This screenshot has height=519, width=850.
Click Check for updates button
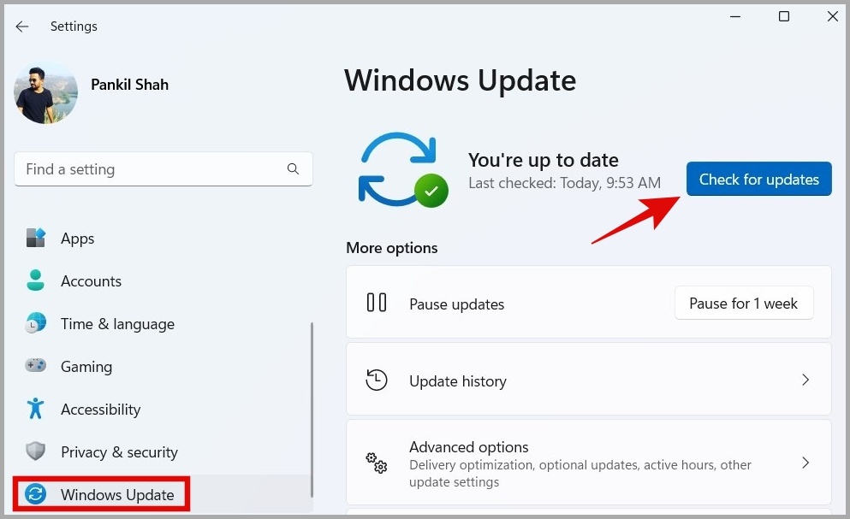tap(759, 179)
